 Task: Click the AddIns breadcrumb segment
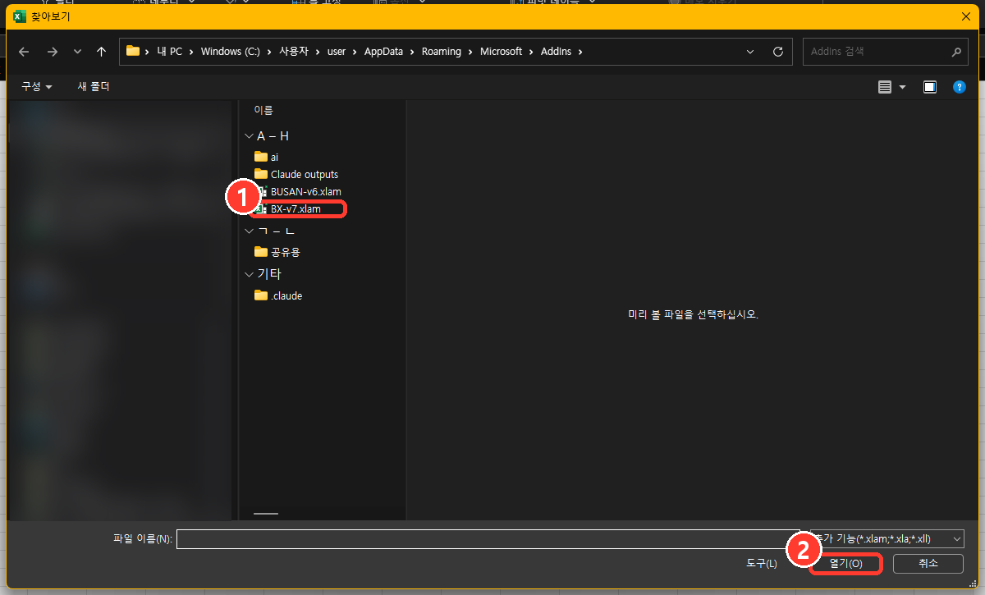(556, 51)
